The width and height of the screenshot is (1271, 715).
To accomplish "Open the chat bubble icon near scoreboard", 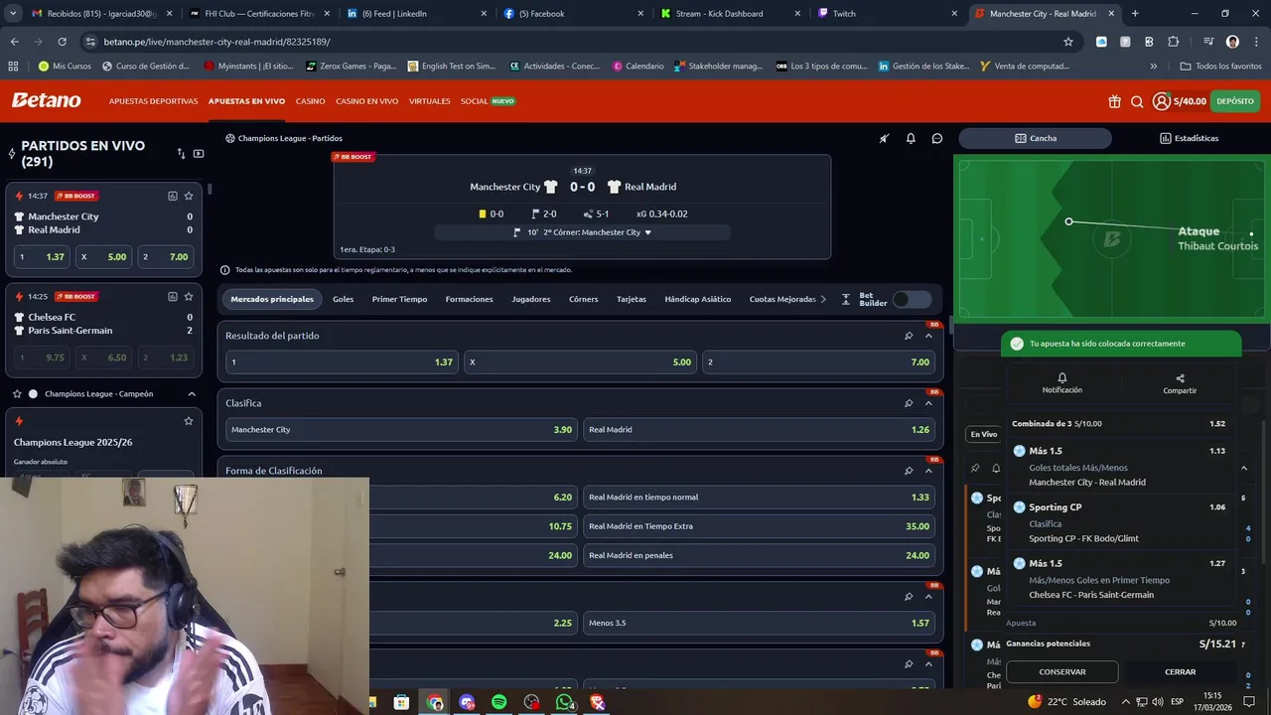I will pos(936,138).
